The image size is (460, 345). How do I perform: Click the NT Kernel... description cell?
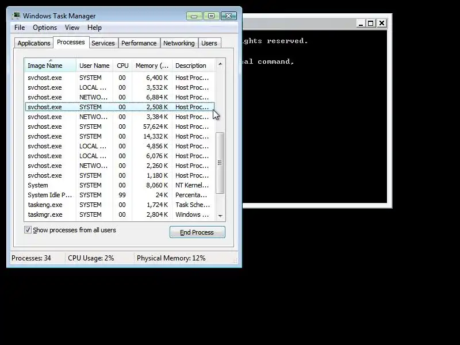tap(192, 185)
